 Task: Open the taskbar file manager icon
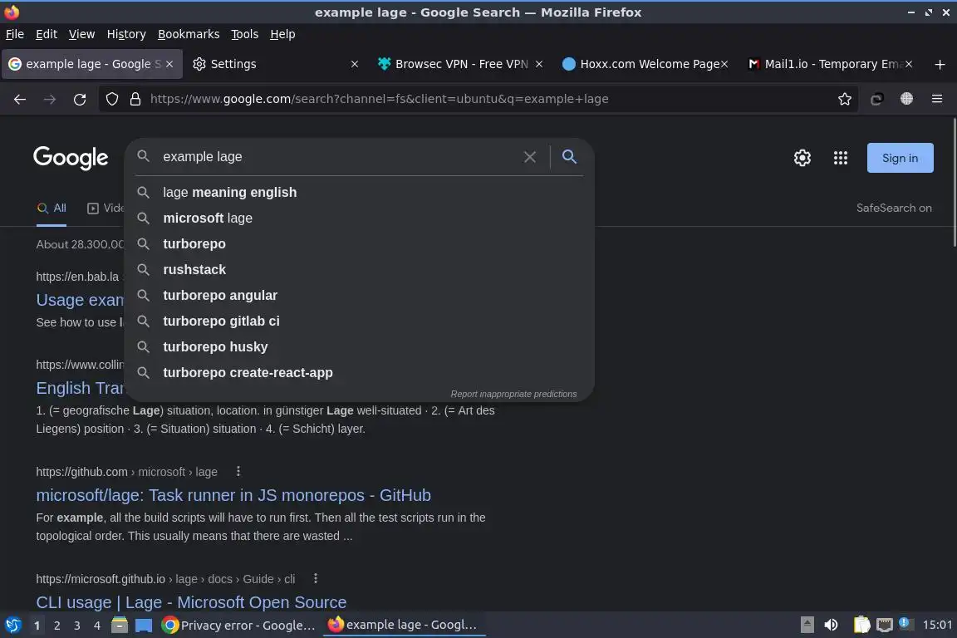tap(120, 626)
